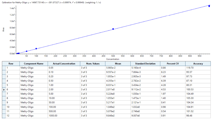The height and width of the screenshot is (119, 212).
Task: Click the Percent CV column header
Action: (x=173, y=64)
